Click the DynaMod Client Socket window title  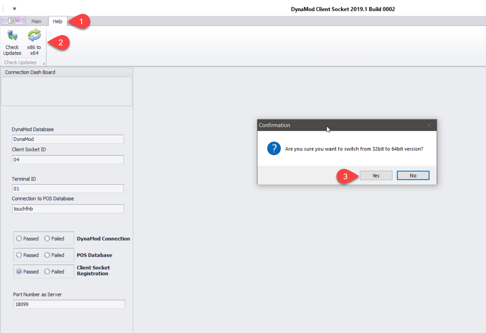click(343, 9)
